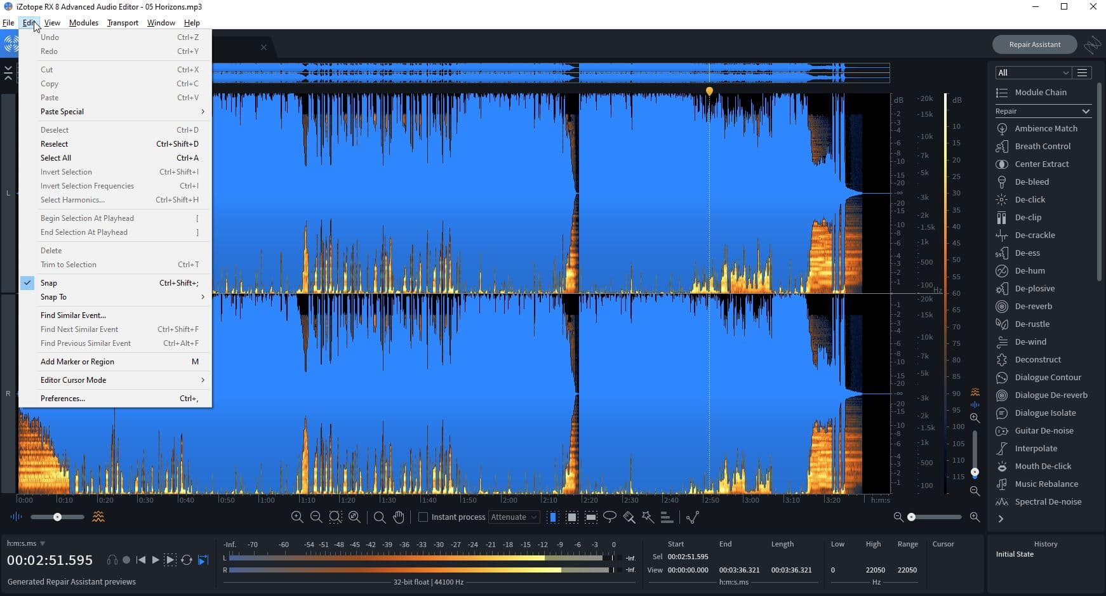Select the Harmonics selection tool

[x=667, y=517]
